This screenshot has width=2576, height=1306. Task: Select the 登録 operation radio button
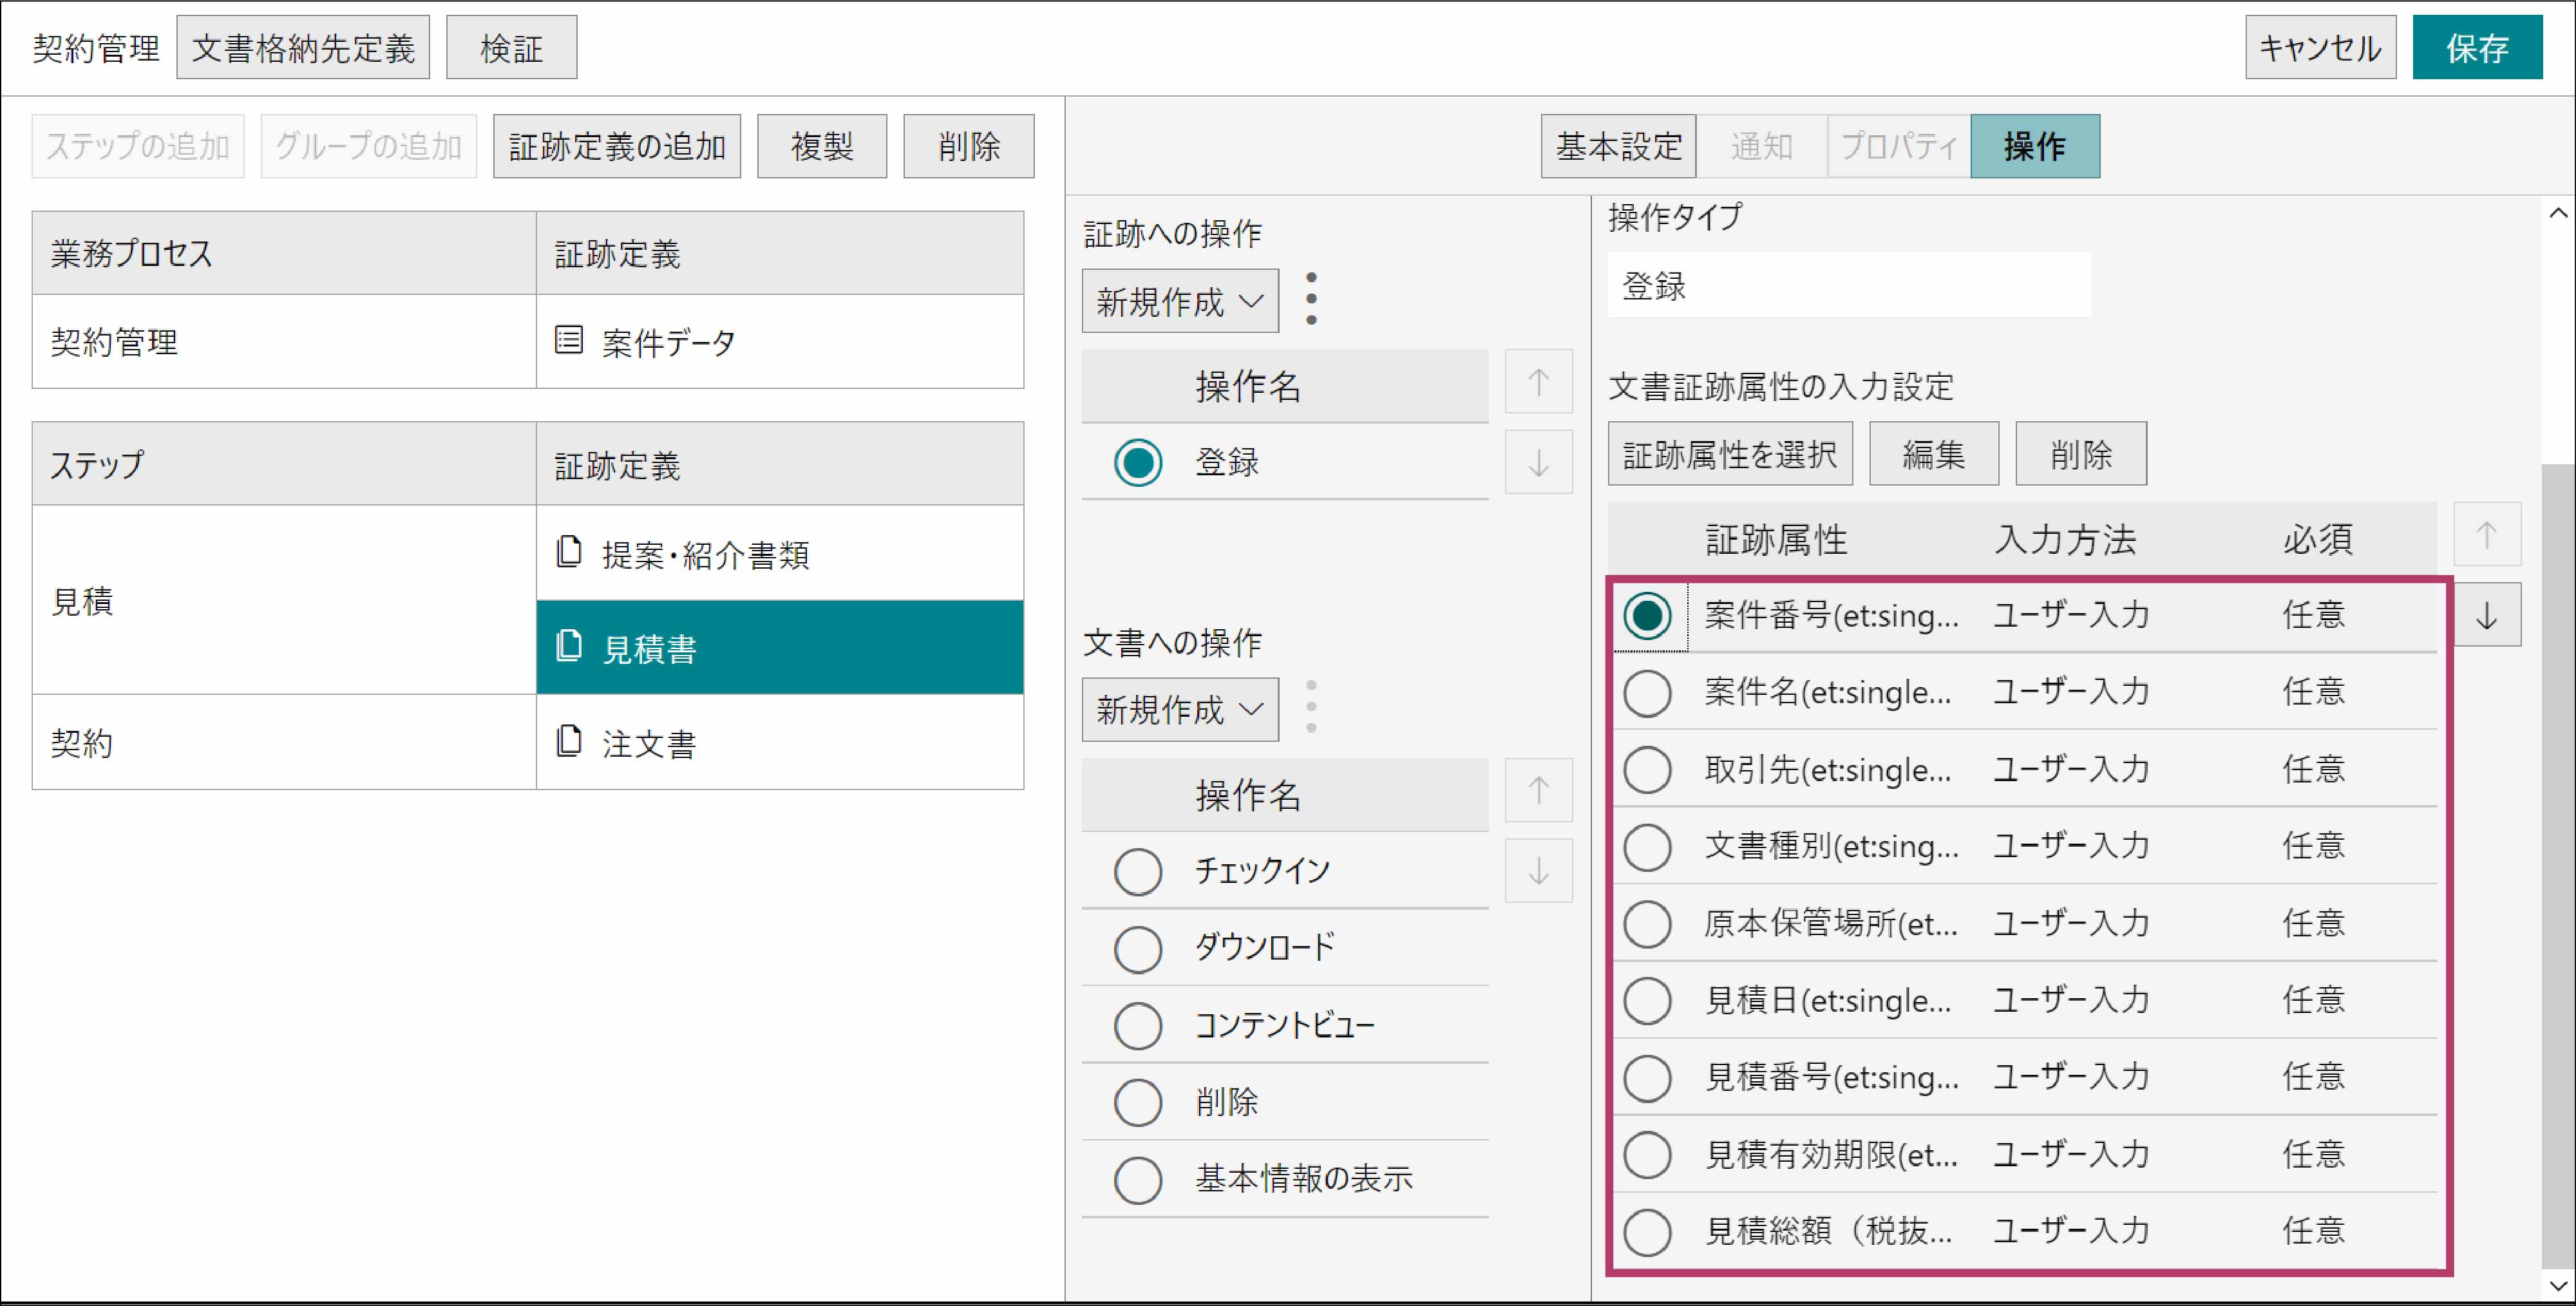click(1138, 462)
